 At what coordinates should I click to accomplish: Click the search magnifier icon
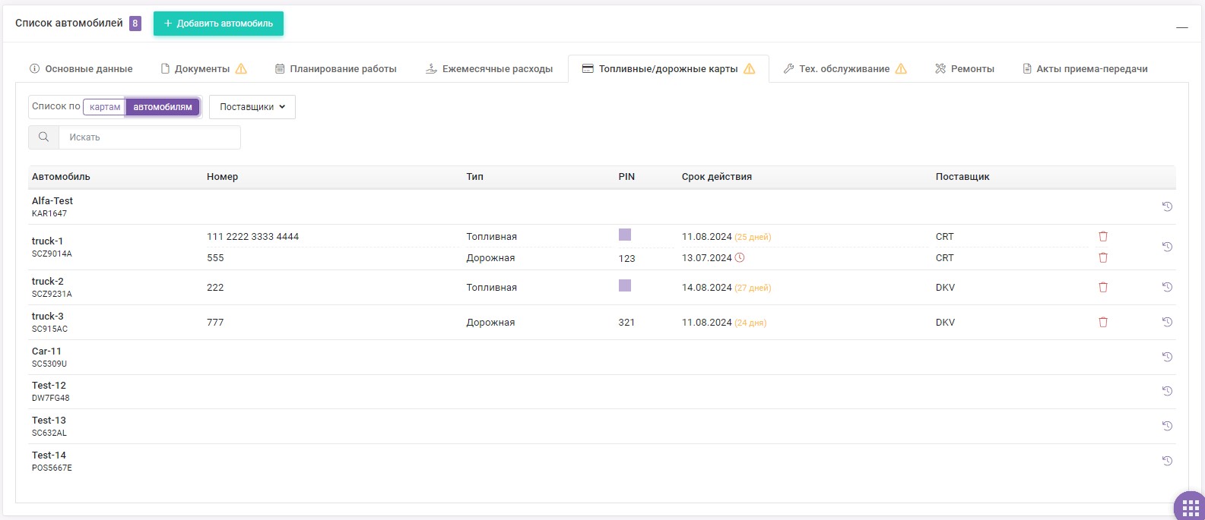pos(43,137)
